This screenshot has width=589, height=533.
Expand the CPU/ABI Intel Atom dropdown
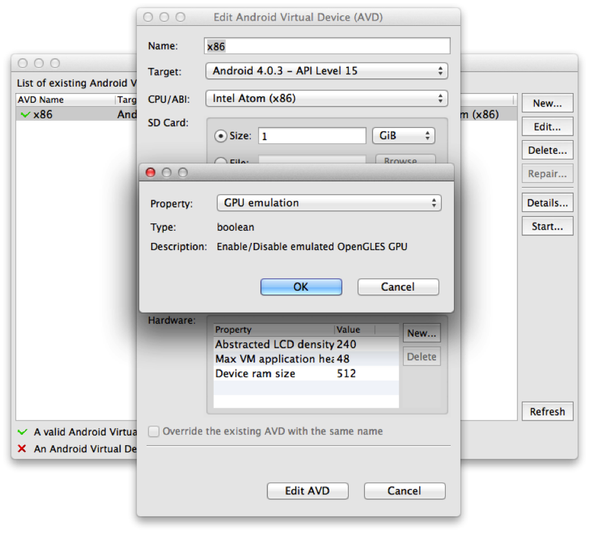pos(326,99)
